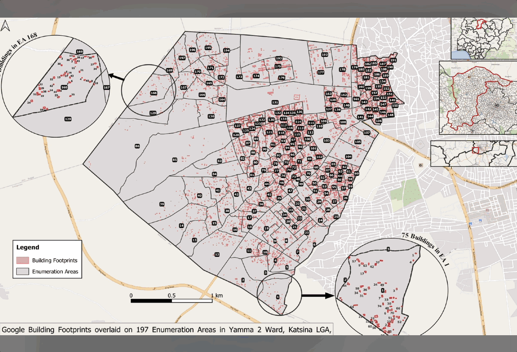Open the Nigeria country inset map
Image resolution: width=517 pixels, height=352 pixels.
coord(484,38)
